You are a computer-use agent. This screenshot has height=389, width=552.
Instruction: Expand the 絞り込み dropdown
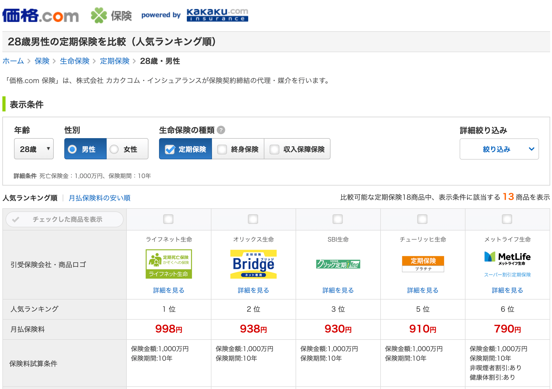pos(499,149)
